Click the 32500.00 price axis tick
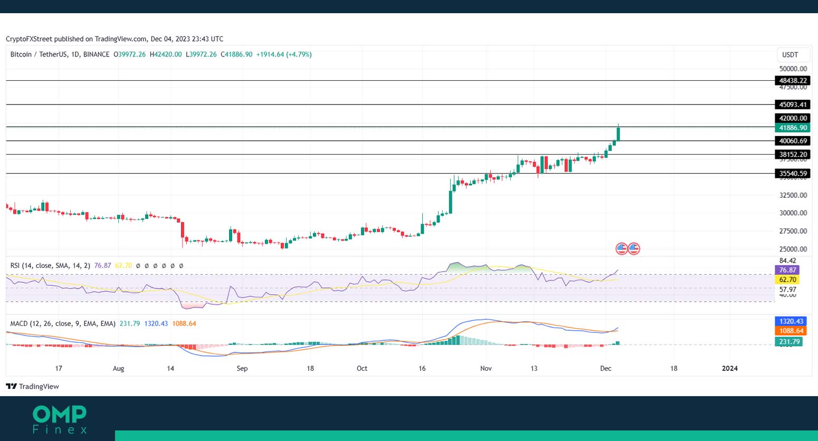Viewport: 818px width, 441px height. 793,195
